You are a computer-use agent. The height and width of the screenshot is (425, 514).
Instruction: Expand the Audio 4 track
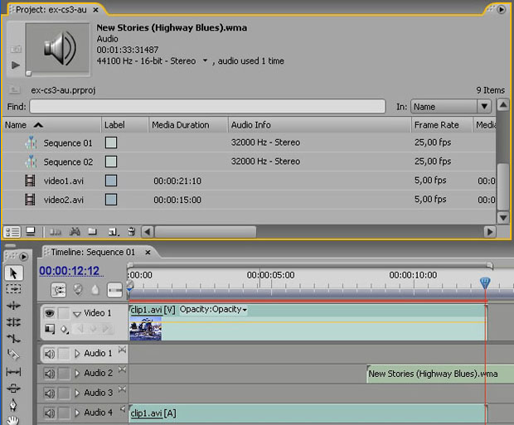tap(77, 413)
